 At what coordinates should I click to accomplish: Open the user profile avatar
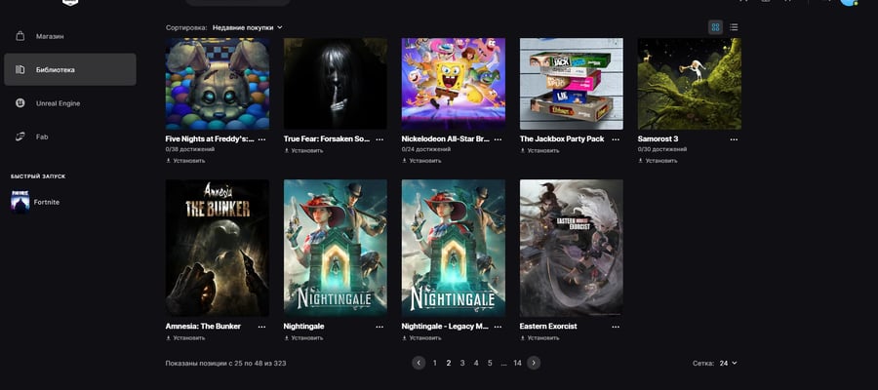pyautogui.click(x=849, y=2)
